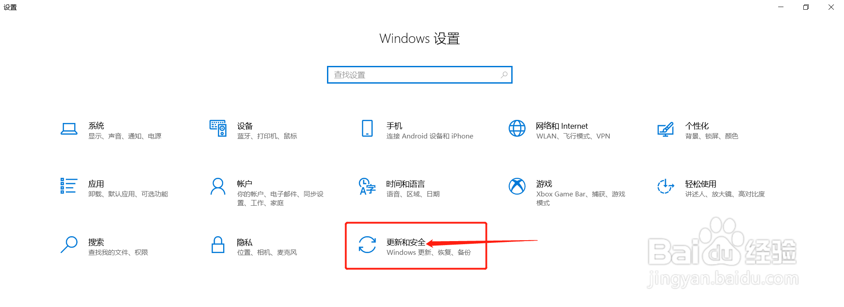This screenshot has height=307, width=844.
Task: Select the 手机 phone icon
Action: click(x=367, y=128)
